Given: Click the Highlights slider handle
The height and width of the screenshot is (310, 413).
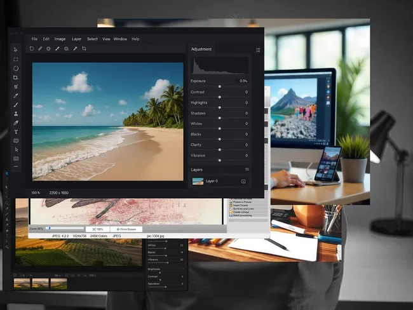Looking at the screenshot, I should (220, 107).
